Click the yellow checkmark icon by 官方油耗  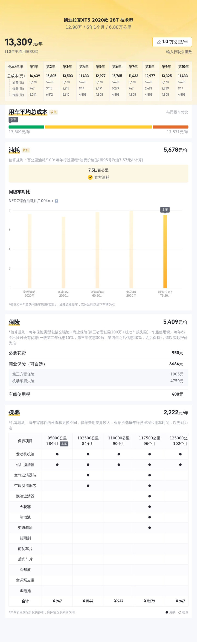pos(90,177)
